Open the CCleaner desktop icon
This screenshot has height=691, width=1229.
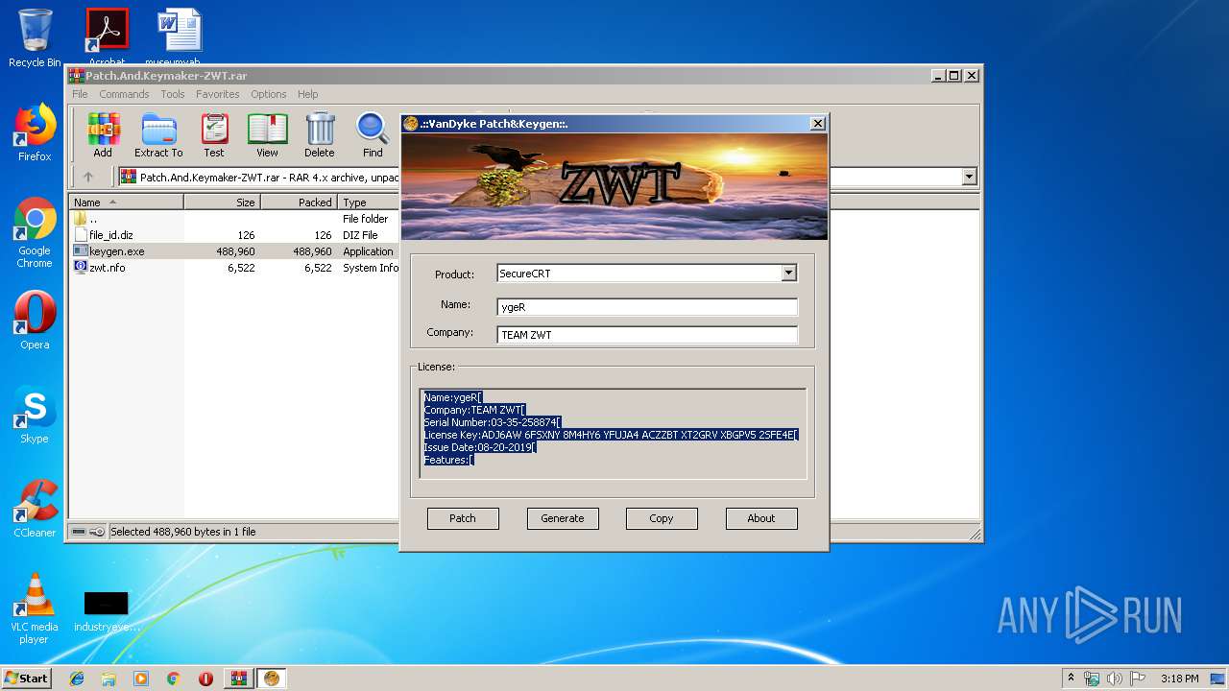coord(35,509)
